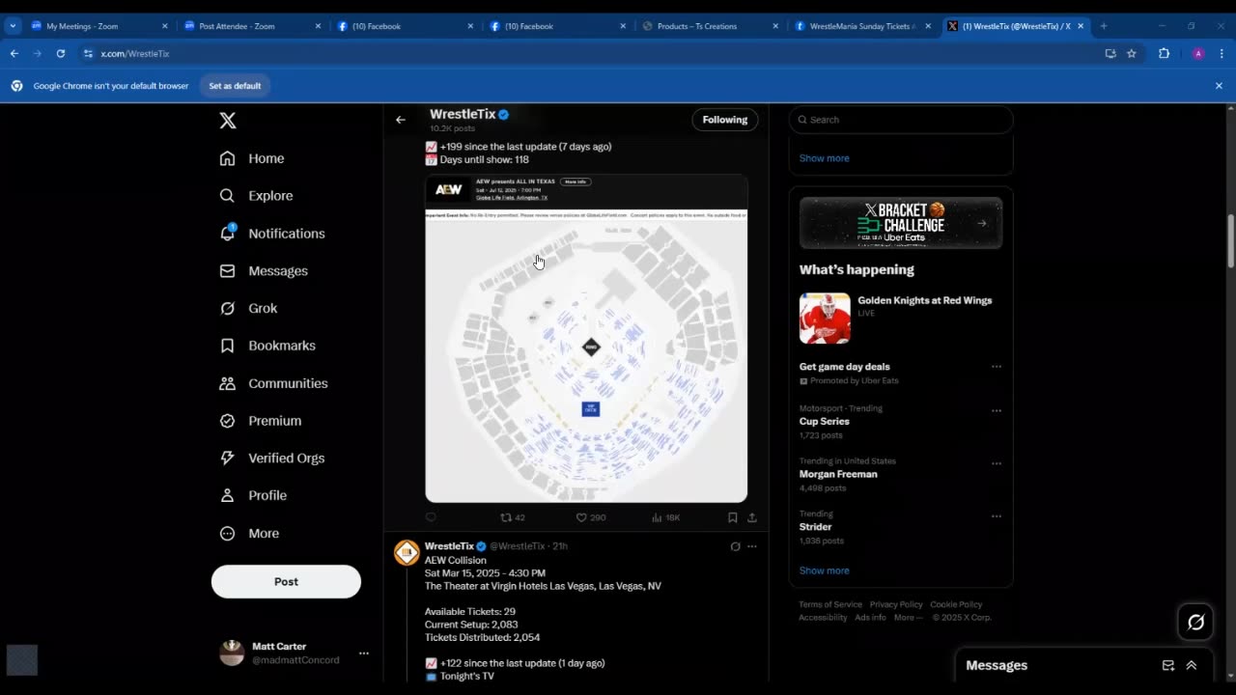Open Grok in sidebar
The height and width of the screenshot is (695, 1236).
coord(248,309)
